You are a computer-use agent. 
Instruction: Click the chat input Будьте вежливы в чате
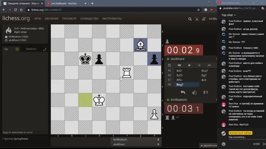point(25,132)
